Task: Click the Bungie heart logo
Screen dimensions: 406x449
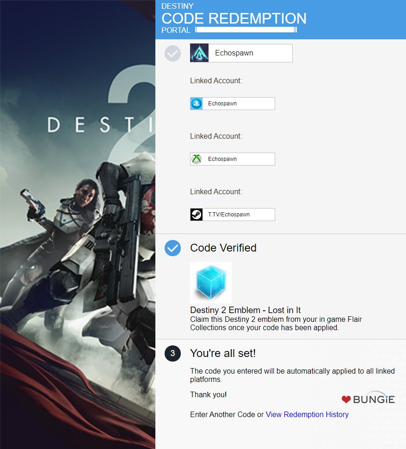Action: [369, 398]
